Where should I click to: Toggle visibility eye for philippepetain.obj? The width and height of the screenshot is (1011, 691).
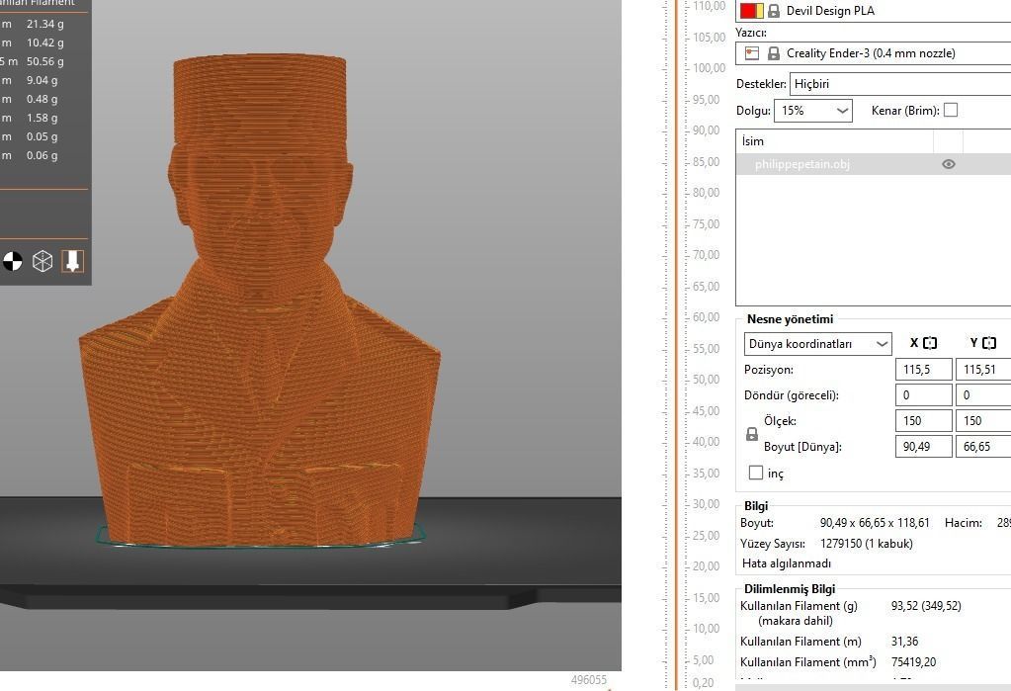948,164
